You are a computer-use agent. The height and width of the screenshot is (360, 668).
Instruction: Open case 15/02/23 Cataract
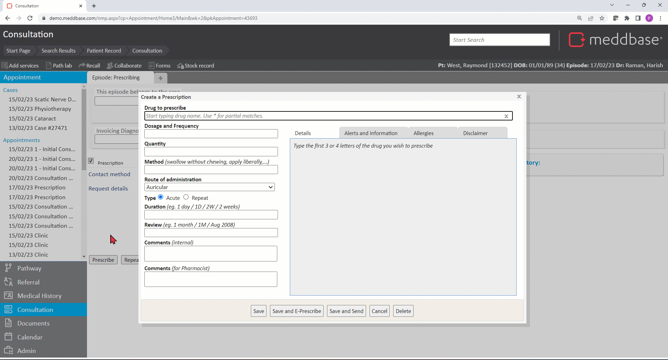(32, 118)
